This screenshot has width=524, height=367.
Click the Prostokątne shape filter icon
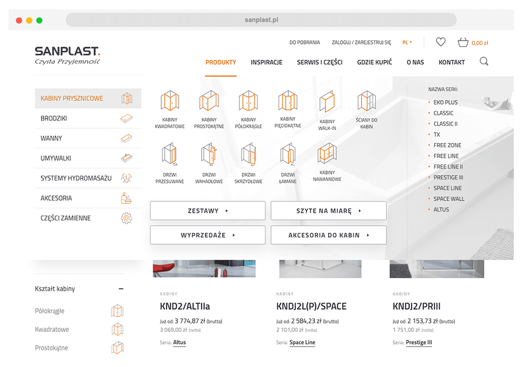click(x=117, y=348)
